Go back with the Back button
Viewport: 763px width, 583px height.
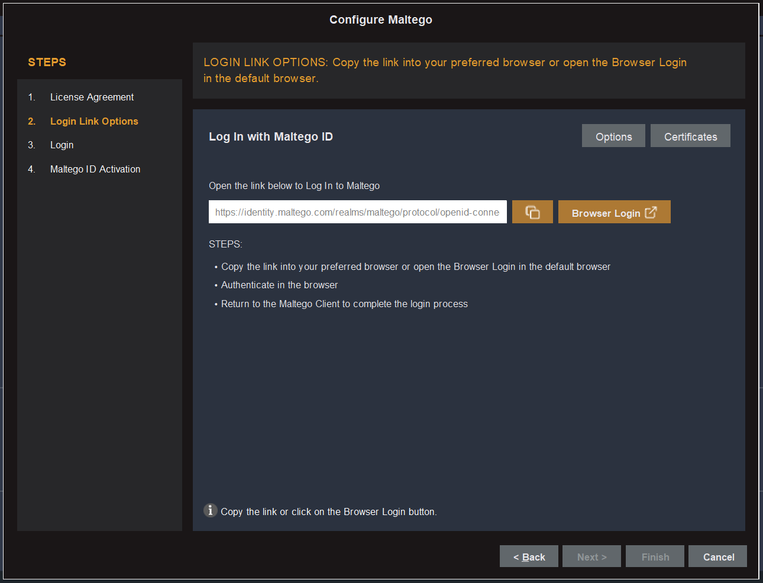(529, 556)
